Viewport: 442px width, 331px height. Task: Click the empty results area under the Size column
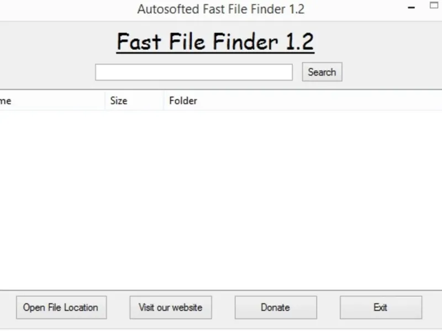134,193
